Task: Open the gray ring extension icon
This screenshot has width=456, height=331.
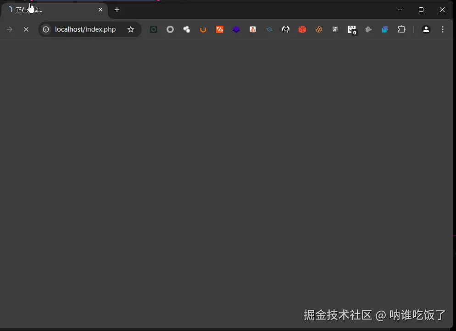Action: [170, 29]
